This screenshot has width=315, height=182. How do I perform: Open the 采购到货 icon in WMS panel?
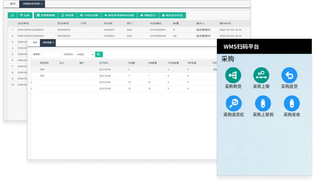pyautogui.click(x=233, y=75)
